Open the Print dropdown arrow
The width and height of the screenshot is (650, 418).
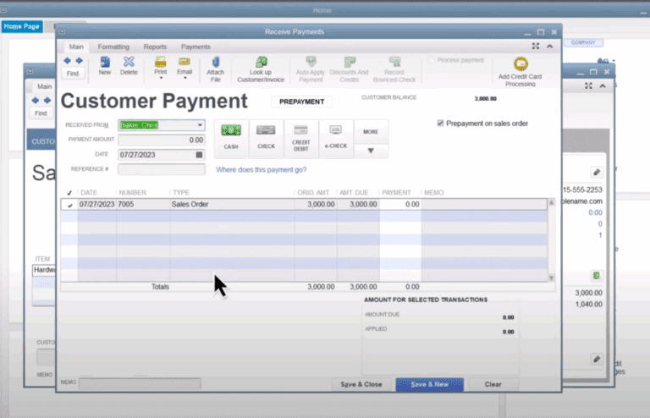160,79
